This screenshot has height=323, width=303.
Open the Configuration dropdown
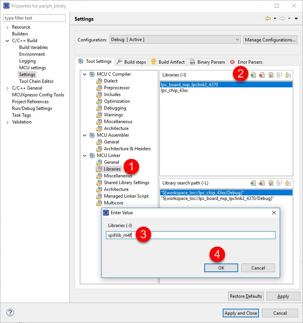tap(237, 39)
